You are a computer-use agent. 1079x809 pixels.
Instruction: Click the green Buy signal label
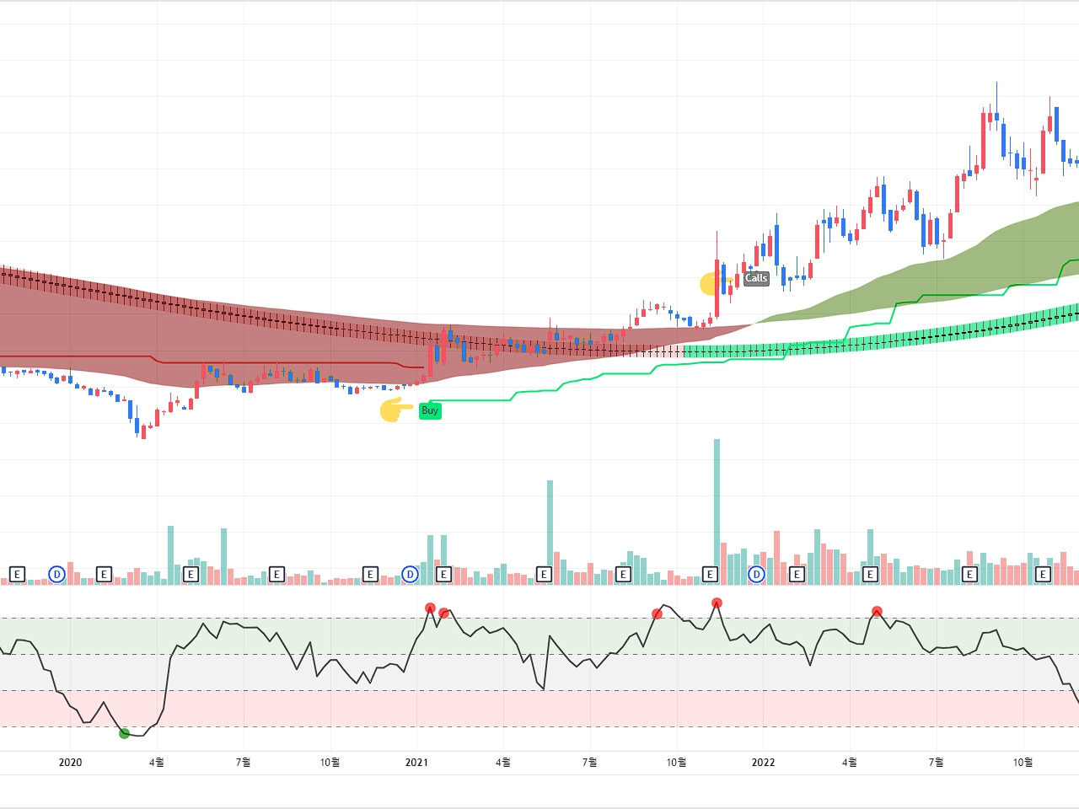430,410
